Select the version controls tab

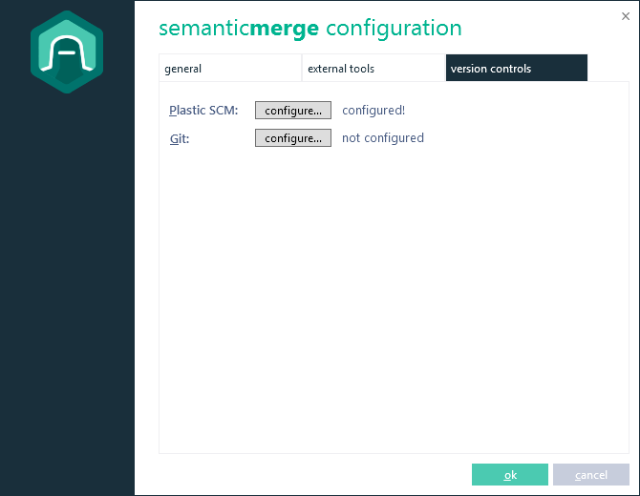pyautogui.click(x=517, y=68)
